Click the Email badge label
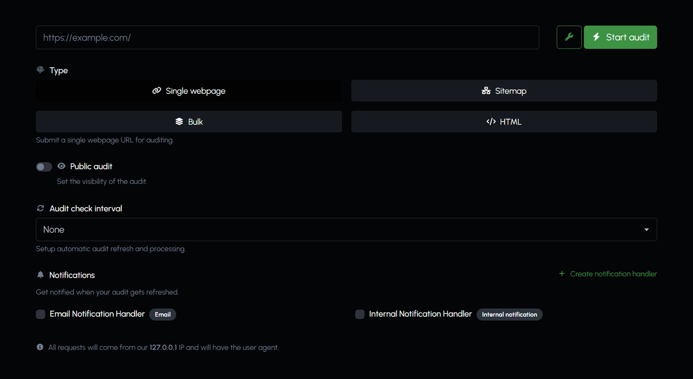The width and height of the screenshot is (693, 379). pyautogui.click(x=163, y=315)
